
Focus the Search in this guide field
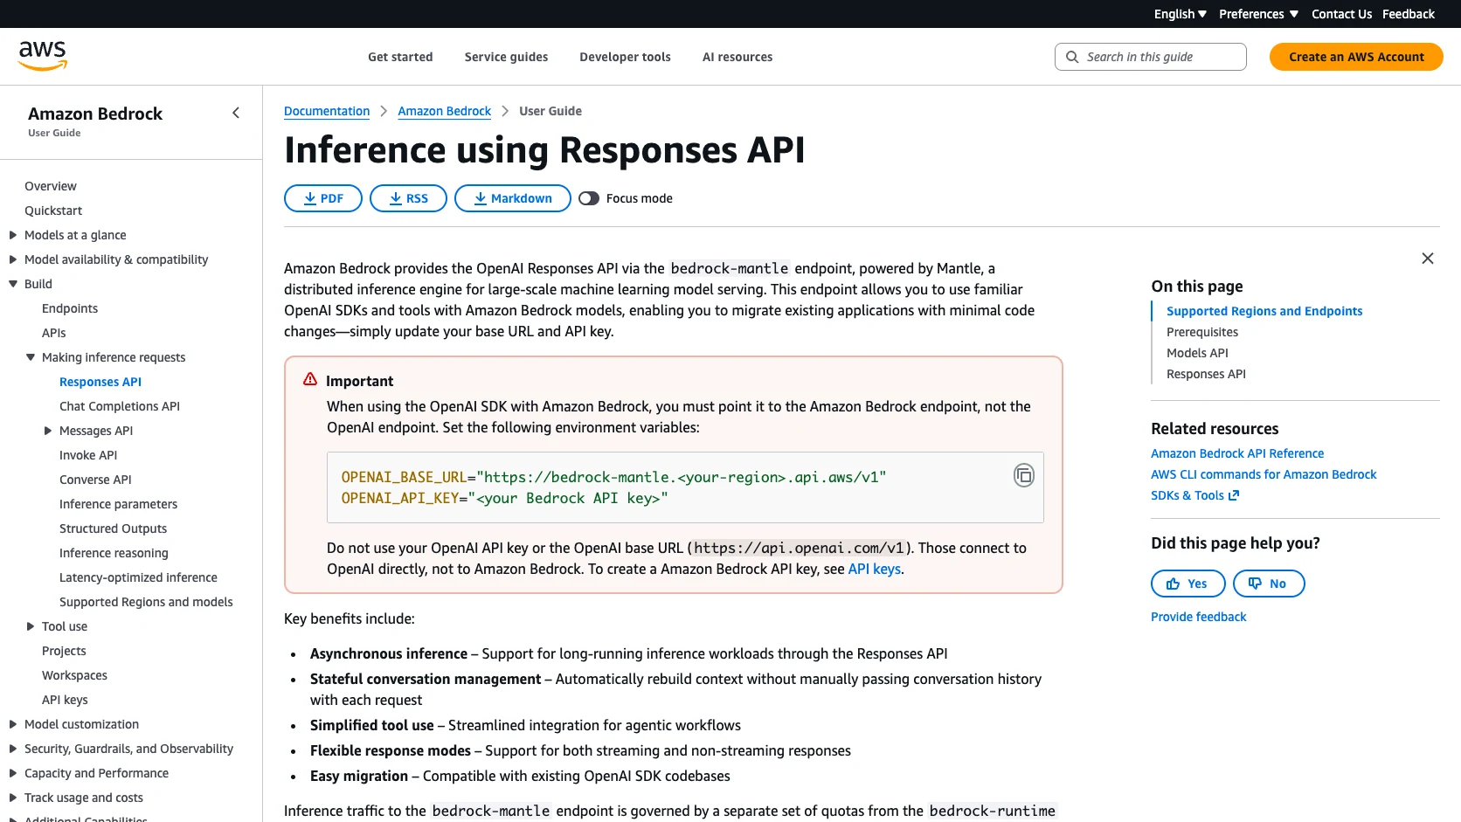pyautogui.click(x=1150, y=57)
